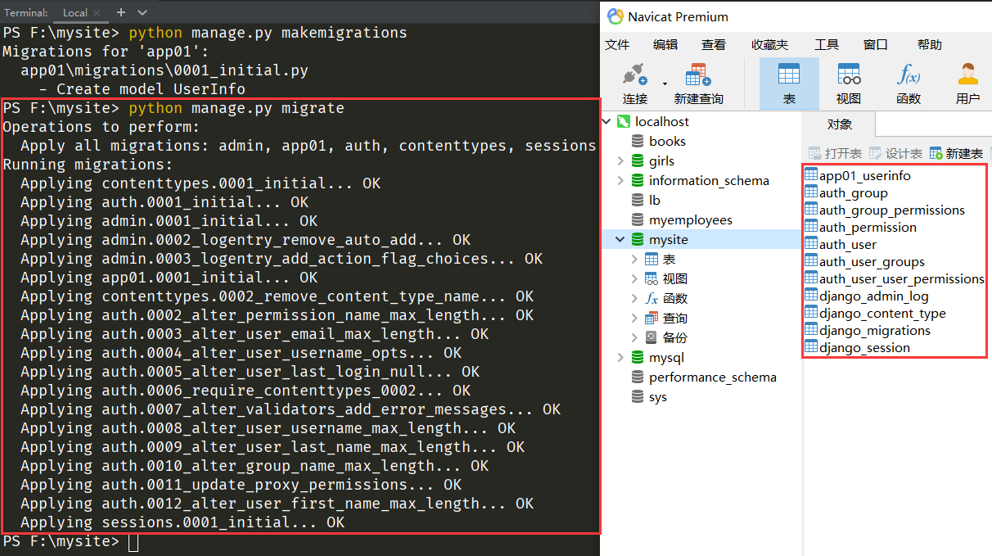
Task: Select the mysql database icon in tree
Action: 638,358
